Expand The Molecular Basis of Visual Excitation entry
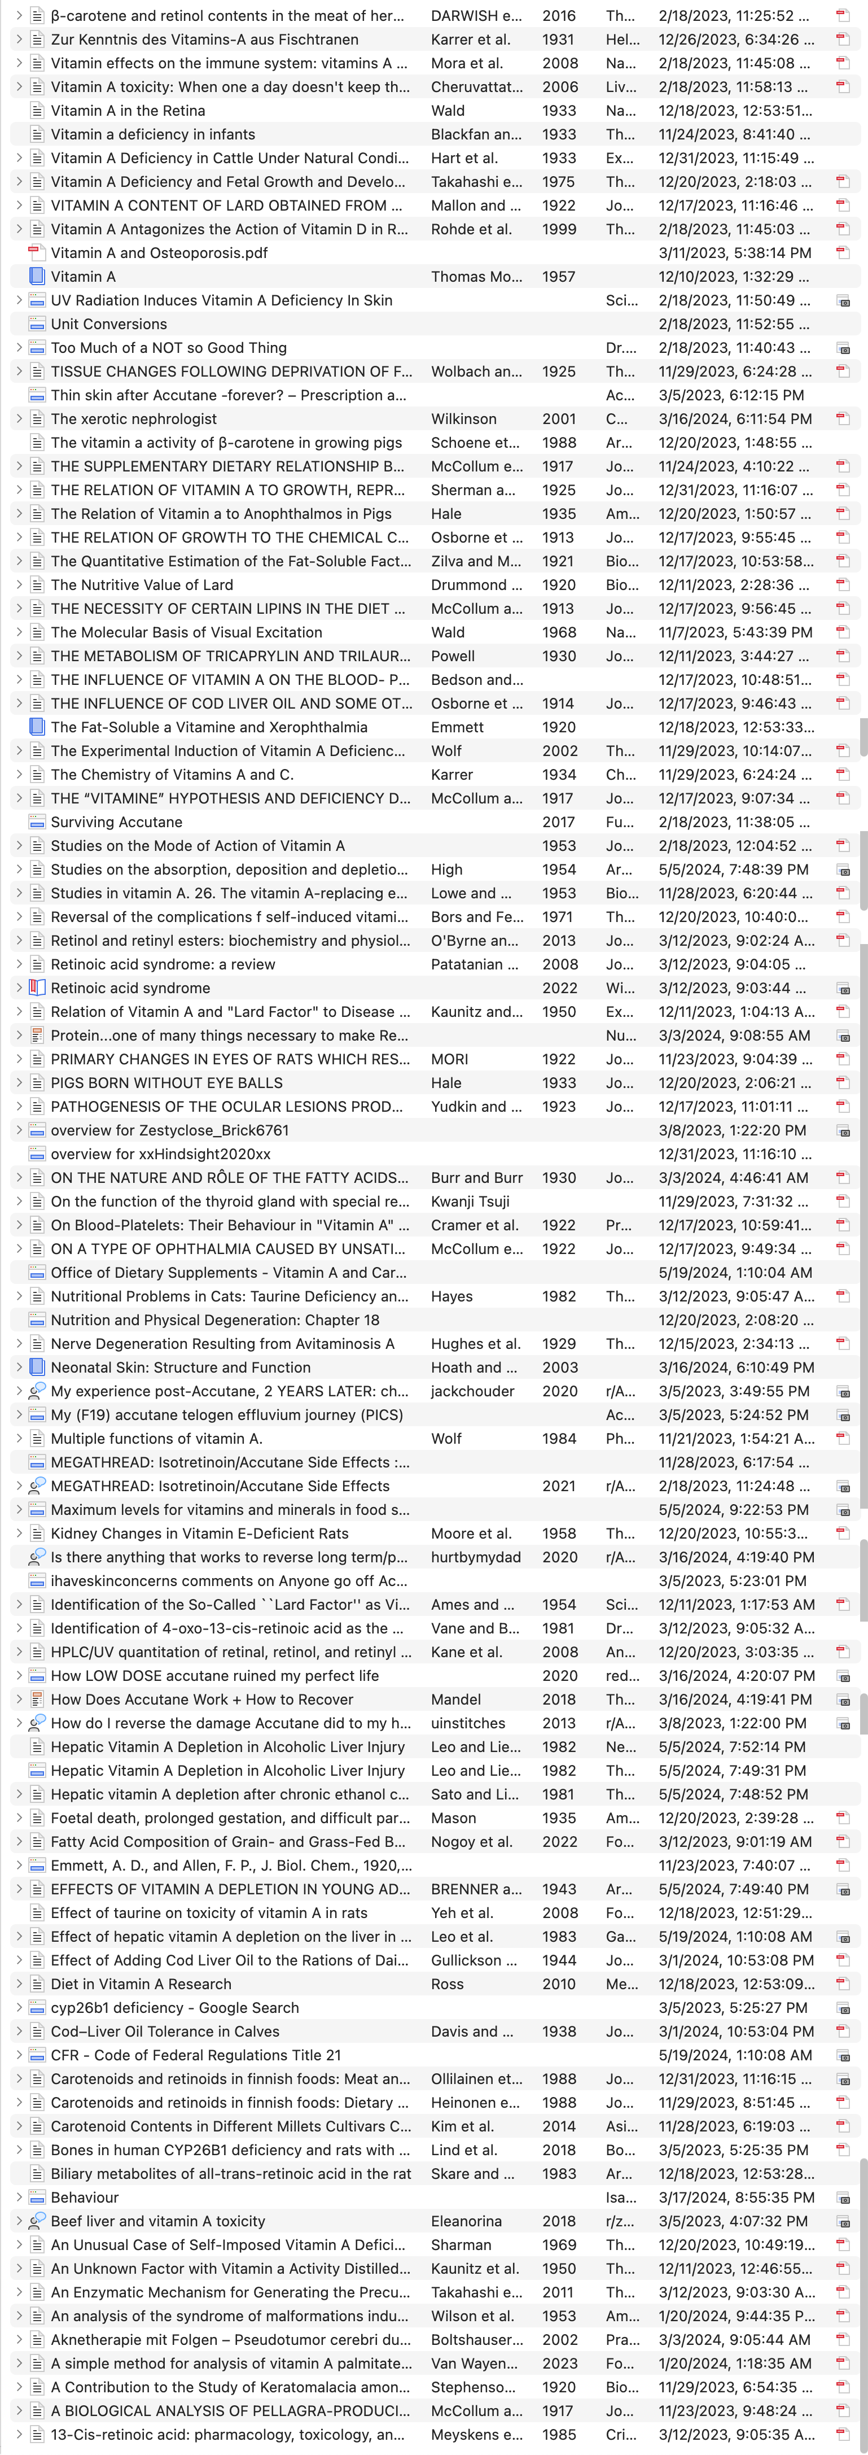Image resolution: width=868 pixels, height=2455 pixels. click(x=18, y=632)
